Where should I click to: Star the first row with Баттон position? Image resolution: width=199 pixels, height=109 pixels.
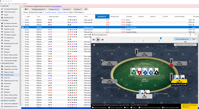[x=23, y=20]
